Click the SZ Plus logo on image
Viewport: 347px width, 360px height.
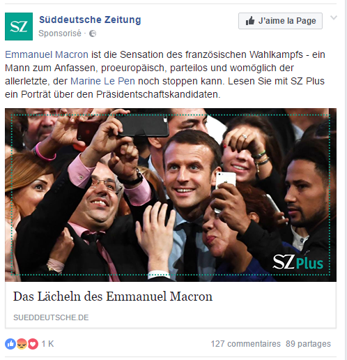[298, 262]
